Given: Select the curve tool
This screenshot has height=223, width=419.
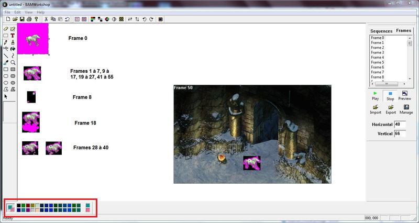Looking at the screenshot, I should [x=13, y=56].
